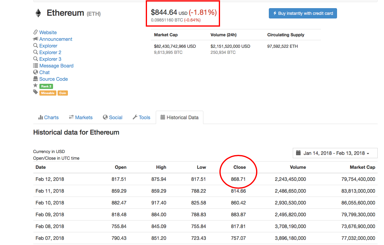Click the chain-link icon beside Website

pyautogui.click(x=35, y=32)
